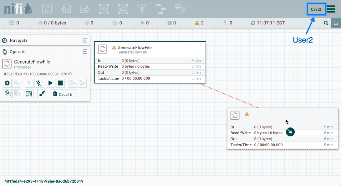Select the Label toolbar icon
Screen dimensions: 341x186
(180, 9)
